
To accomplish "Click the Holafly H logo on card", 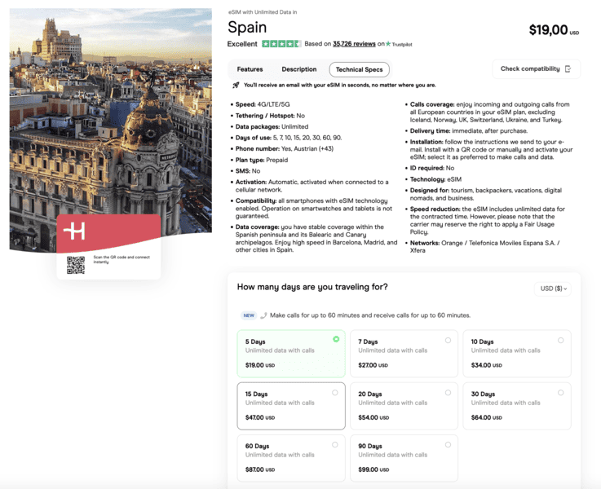I will (74, 231).
